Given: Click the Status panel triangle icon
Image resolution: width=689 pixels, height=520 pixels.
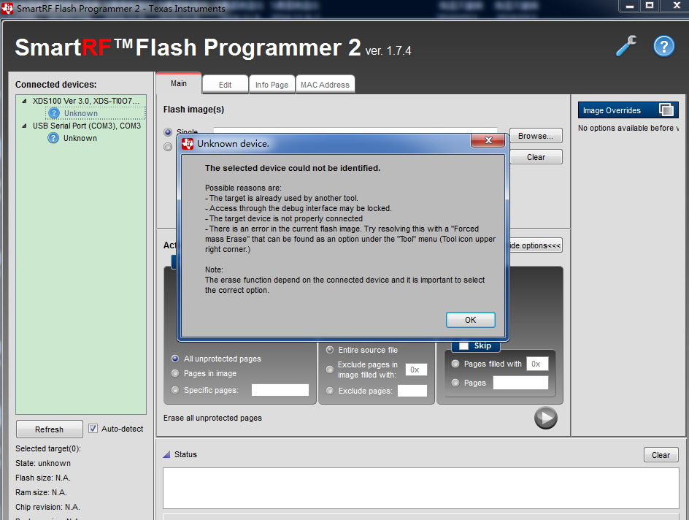Looking at the screenshot, I should 166,454.
